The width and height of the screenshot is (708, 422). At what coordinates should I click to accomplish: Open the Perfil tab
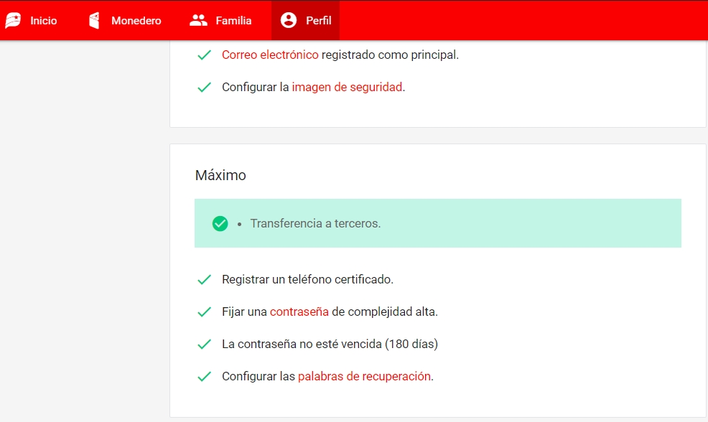click(x=306, y=20)
